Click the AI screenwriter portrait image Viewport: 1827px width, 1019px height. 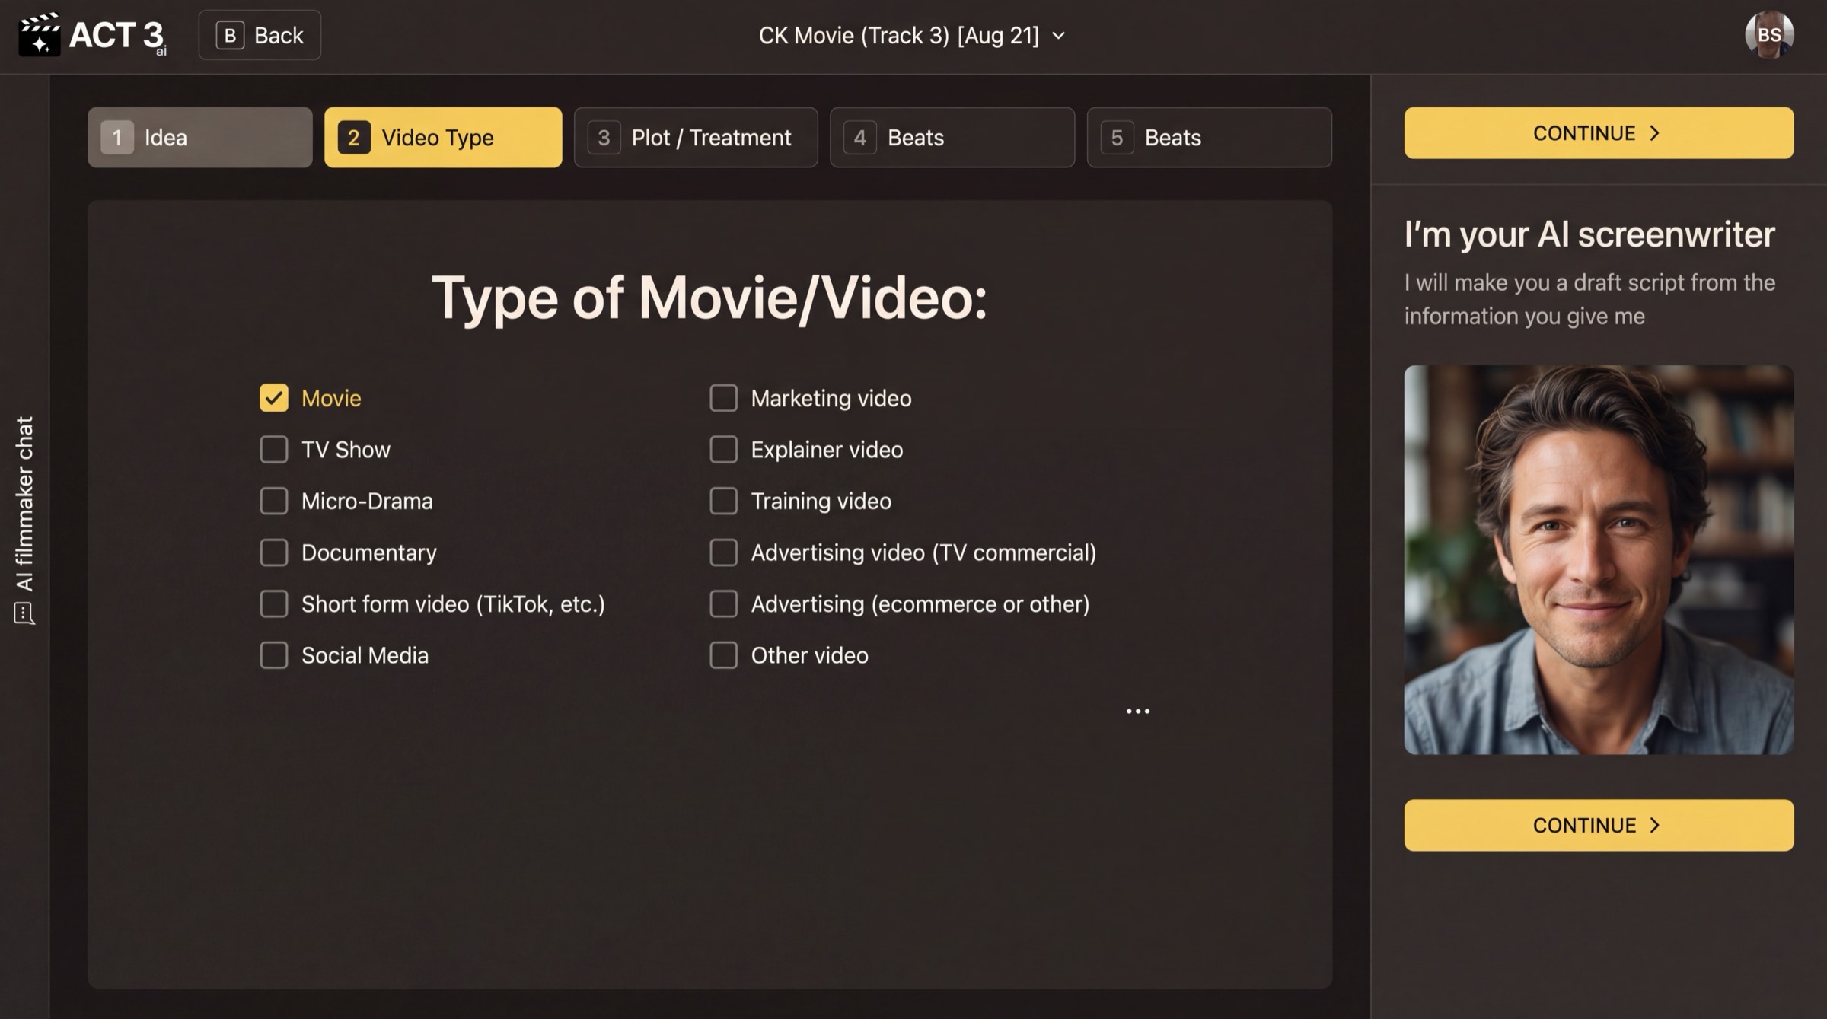pos(1599,560)
